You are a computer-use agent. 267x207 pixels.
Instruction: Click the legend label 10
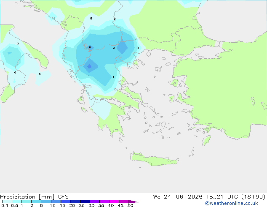[x=53, y=205]
